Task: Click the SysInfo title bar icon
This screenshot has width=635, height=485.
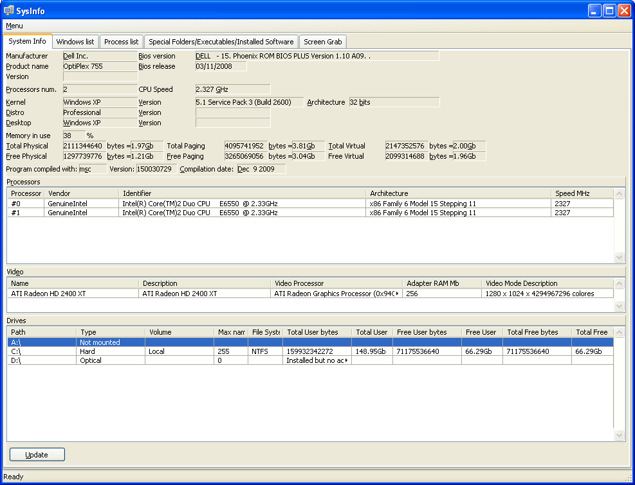Action: tap(9, 10)
